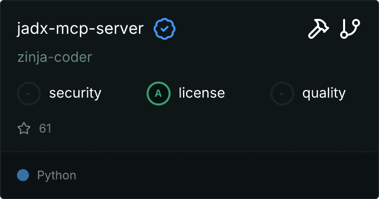
Task: Open the jadx-mcp-server title link
Action: tap(80, 29)
